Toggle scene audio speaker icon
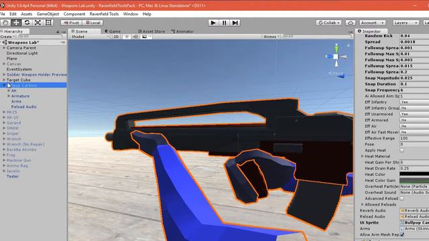Screen dimensions: 429x241 pos(135,37)
